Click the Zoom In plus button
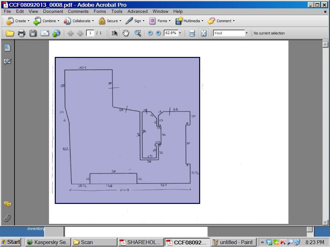Viewport: 330px width, 247px height. [x=158, y=33]
